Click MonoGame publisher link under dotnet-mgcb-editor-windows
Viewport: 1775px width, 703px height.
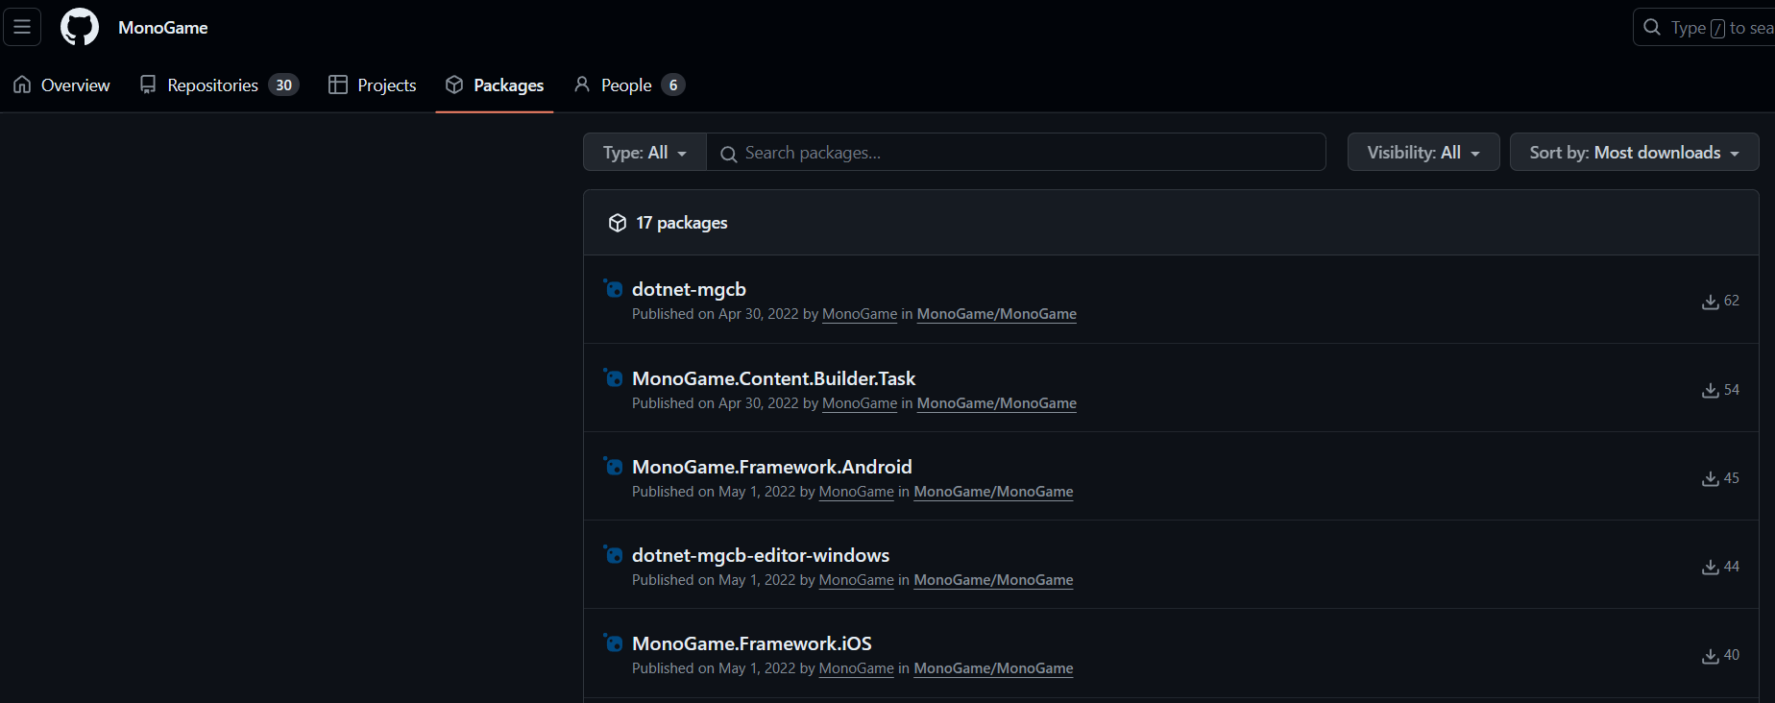(857, 580)
